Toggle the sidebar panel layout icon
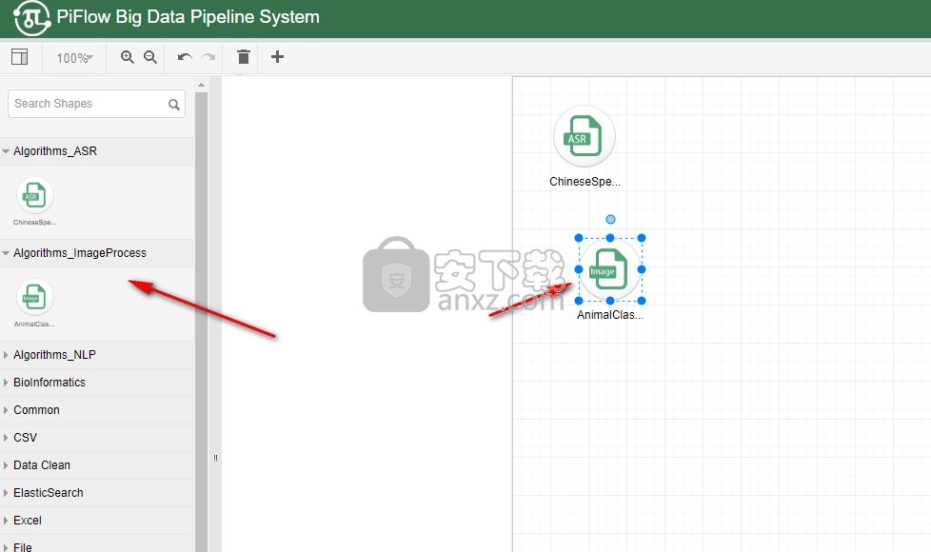This screenshot has width=931, height=552. 20,57
